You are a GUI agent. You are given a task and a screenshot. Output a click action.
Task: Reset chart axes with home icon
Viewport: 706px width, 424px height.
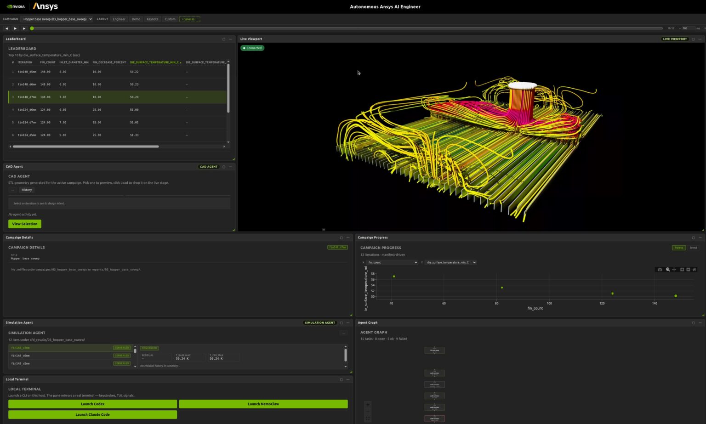click(694, 270)
